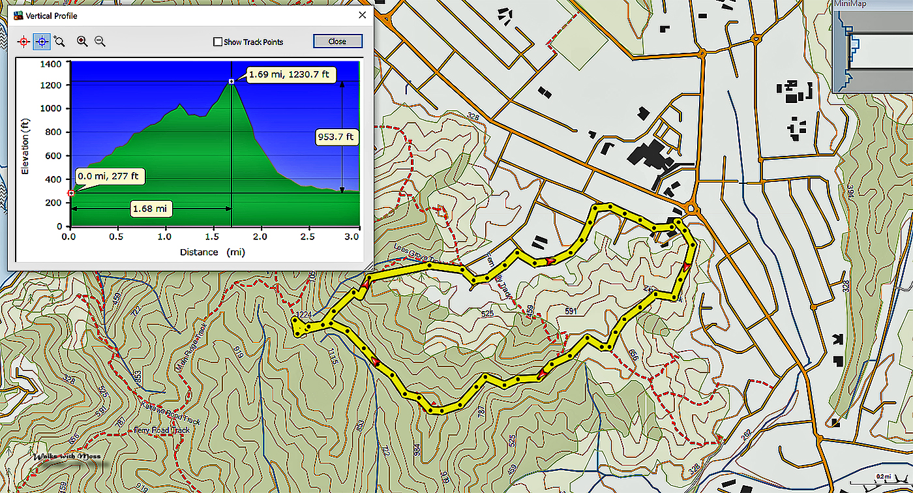
Task: Click the MiniMap panel title
Action: pyautogui.click(x=851, y=4)
